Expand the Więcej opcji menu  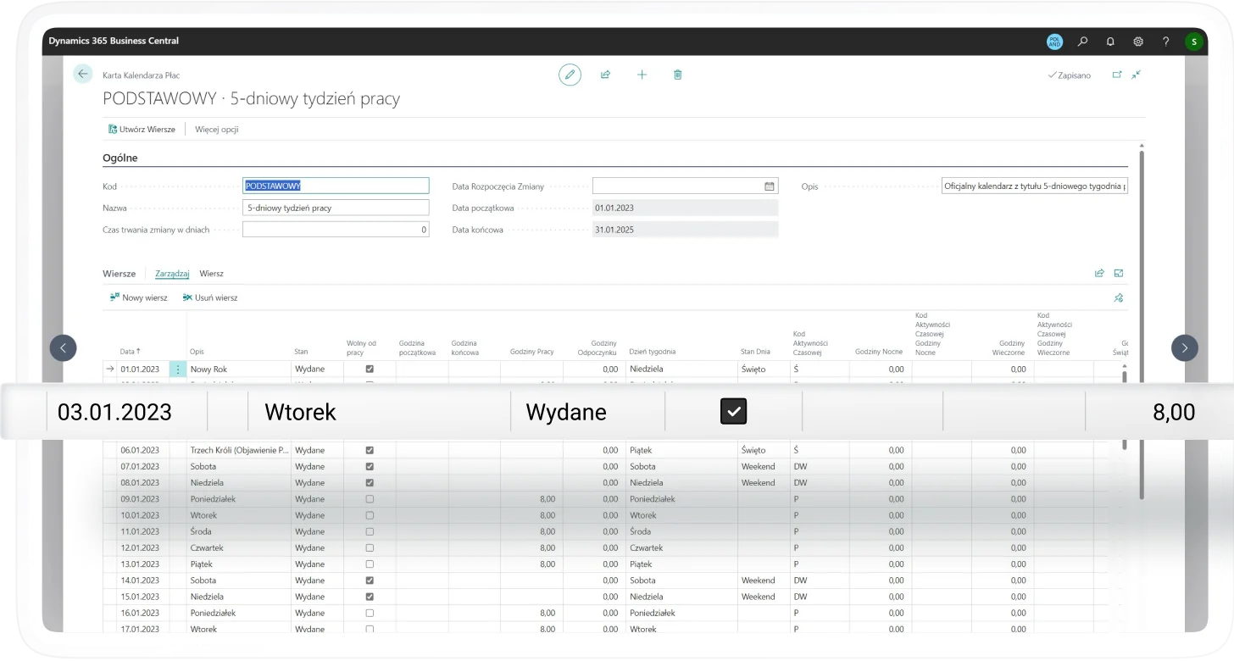217,130
